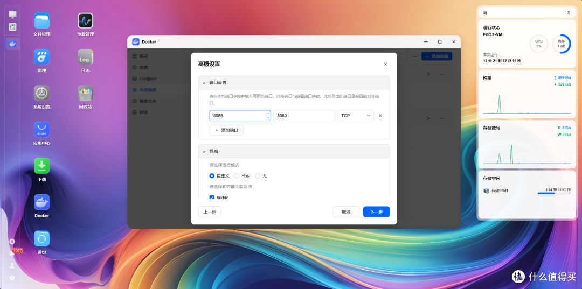Open the 资源管理 desktop icon
Viewport: 582px width, 289px height.
[85, 21]
